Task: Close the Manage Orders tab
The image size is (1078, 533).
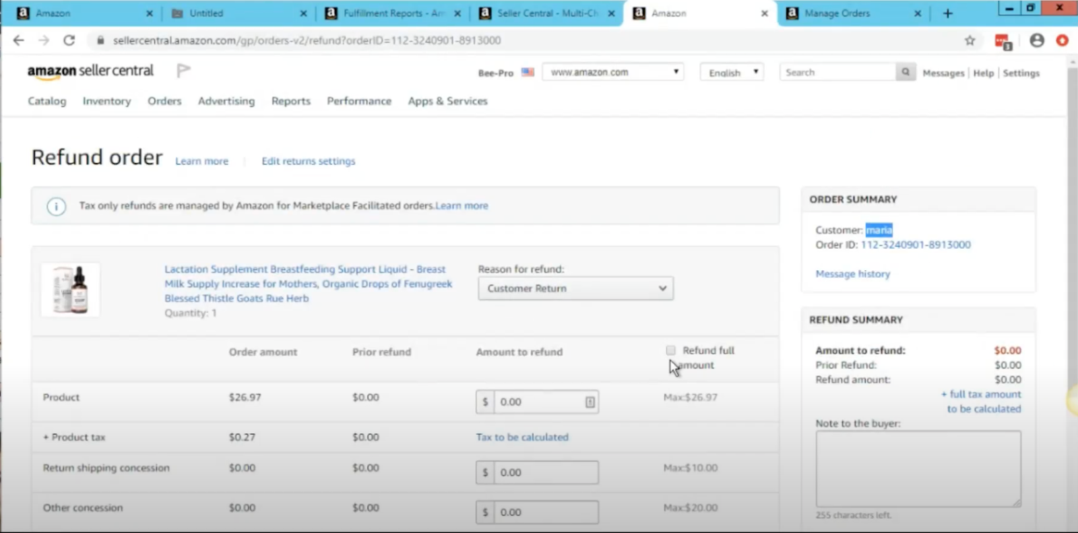Action: [918, 13]
